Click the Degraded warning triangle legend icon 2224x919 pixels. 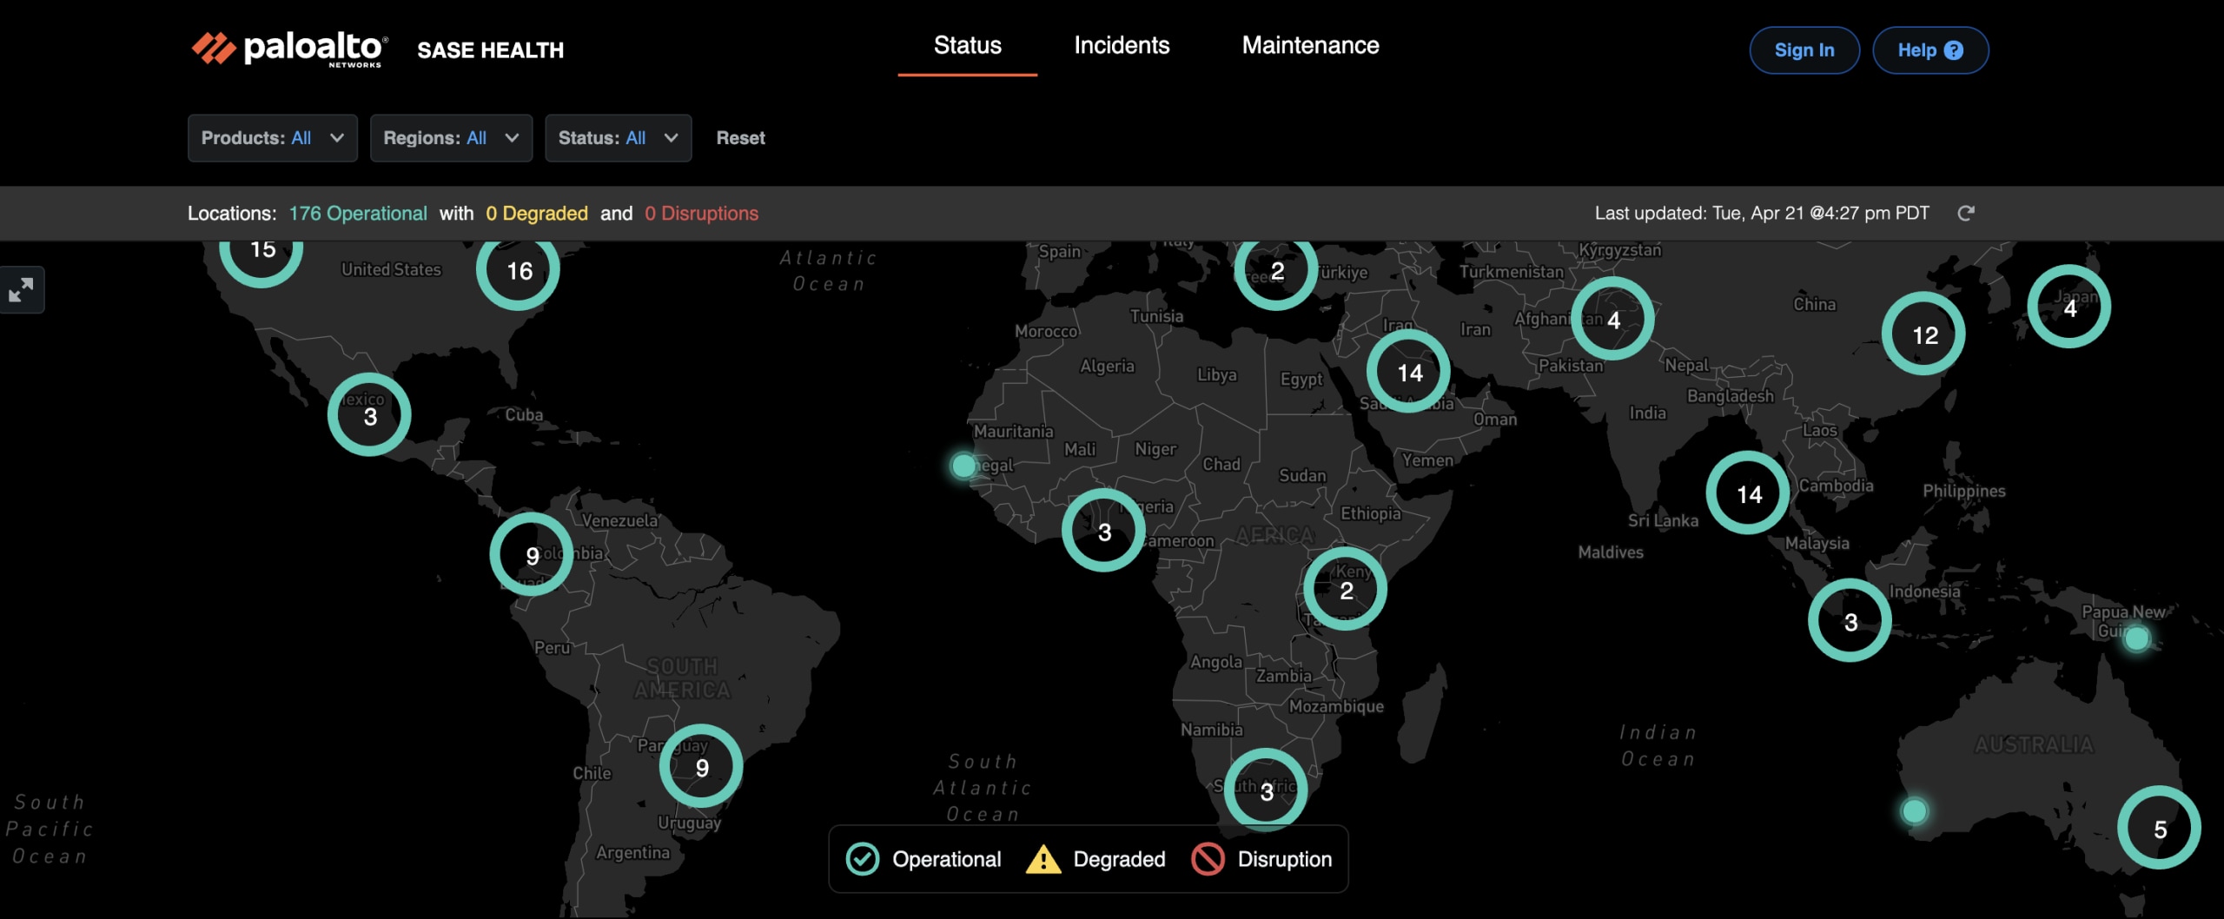point(1042,859)
